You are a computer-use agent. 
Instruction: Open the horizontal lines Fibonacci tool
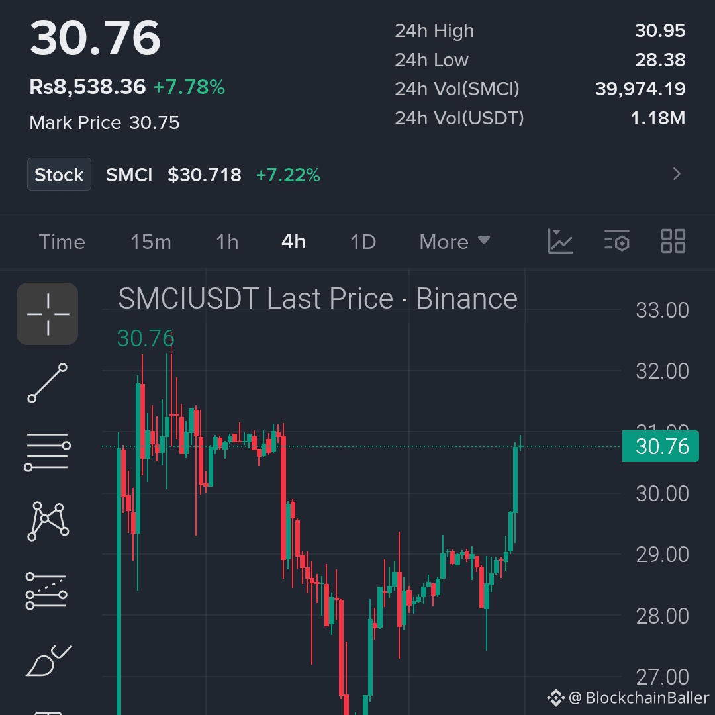click(48, 452)
